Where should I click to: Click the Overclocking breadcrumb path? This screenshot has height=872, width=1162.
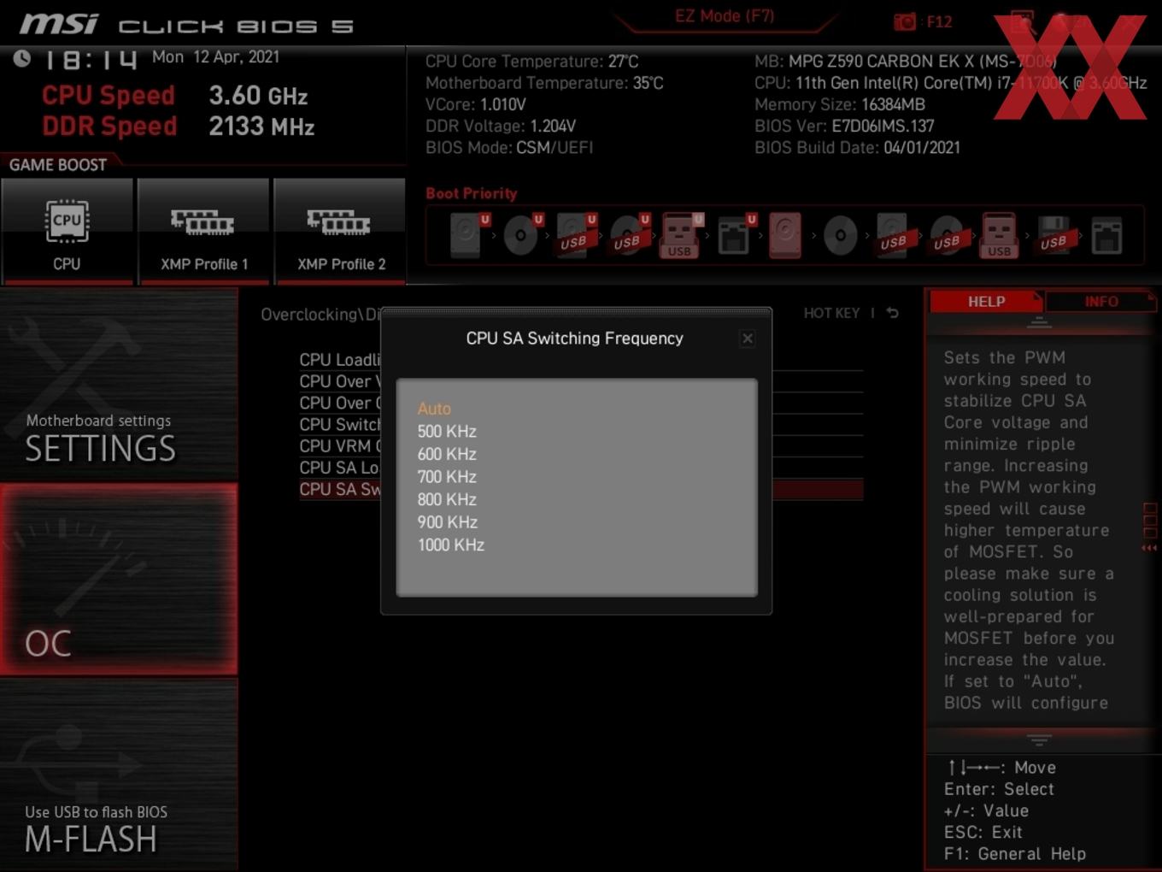click(x=320, y=315)
